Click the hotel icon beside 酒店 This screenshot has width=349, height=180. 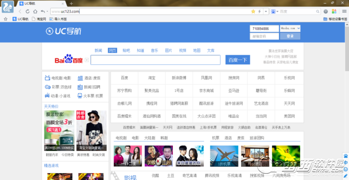(x=80, y=78)
